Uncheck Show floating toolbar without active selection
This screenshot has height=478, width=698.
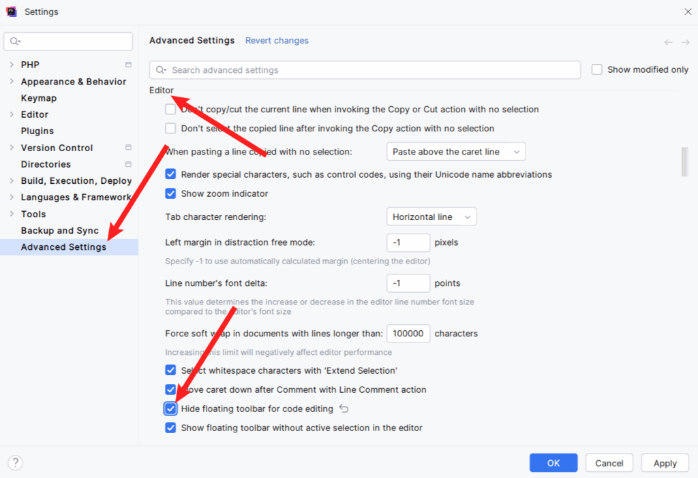(x=170, y=428)
